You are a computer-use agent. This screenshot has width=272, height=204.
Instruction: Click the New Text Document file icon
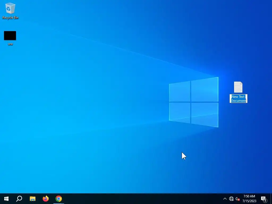(238, 87)
